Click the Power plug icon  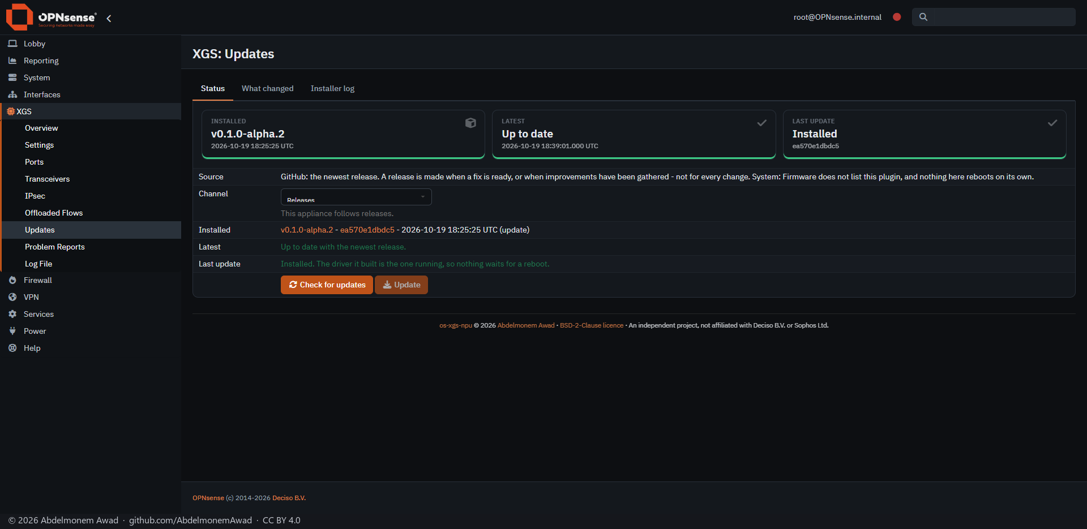click(x=12, y=331)
